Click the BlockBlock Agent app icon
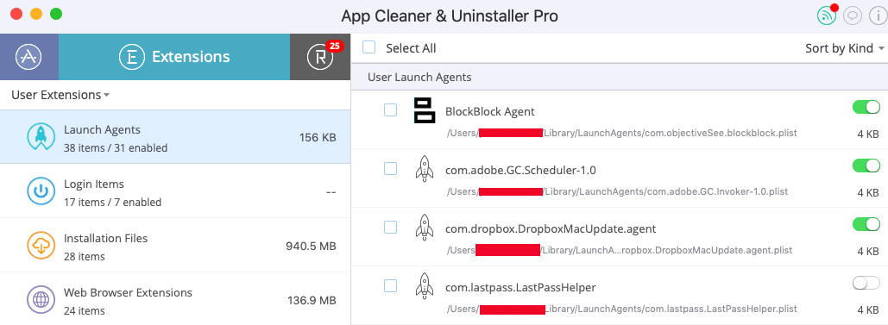The width and height of the screenshot is (888, 325). point(425,109)
